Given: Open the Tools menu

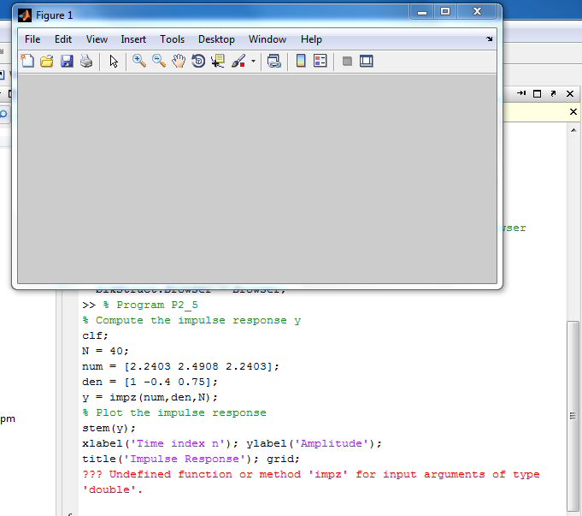Looking at the screenshot, I should [x=172, y=39].
